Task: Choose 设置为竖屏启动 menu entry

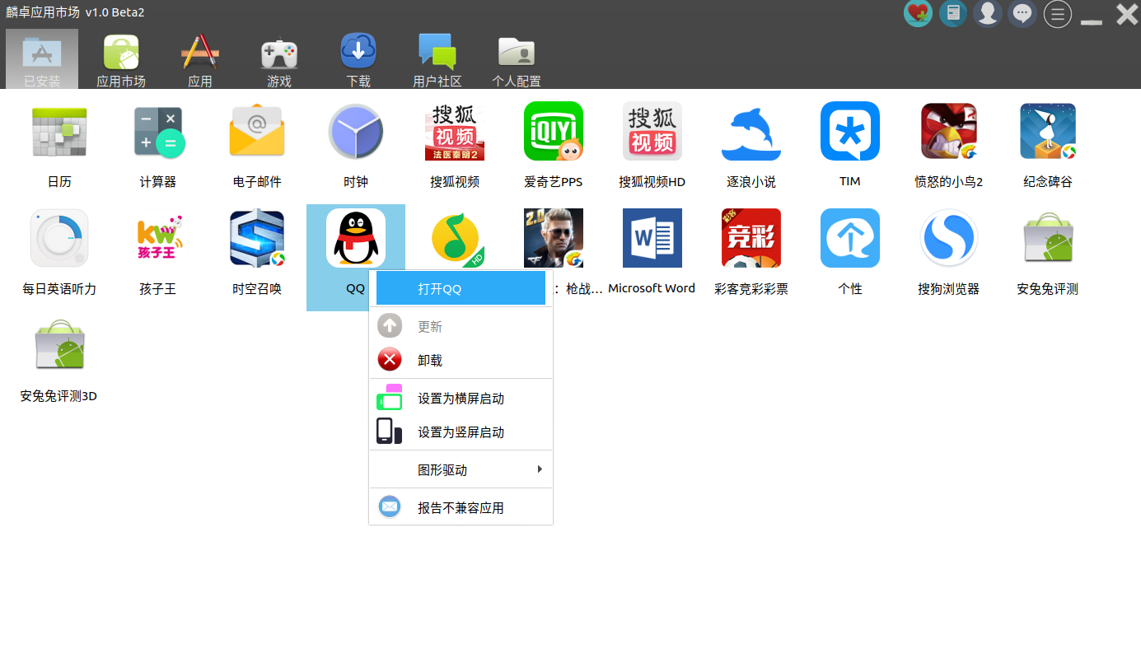Action: (x=461, y=432)
